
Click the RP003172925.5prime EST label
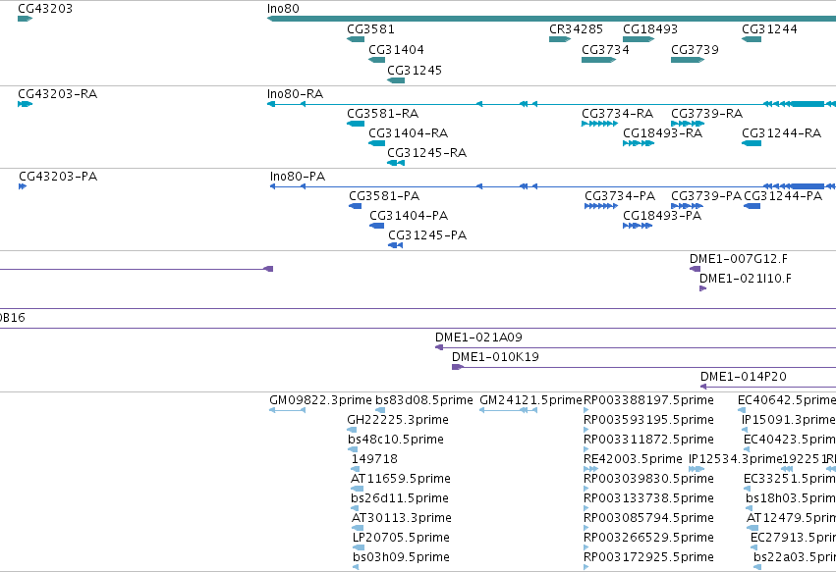(649, 557)
